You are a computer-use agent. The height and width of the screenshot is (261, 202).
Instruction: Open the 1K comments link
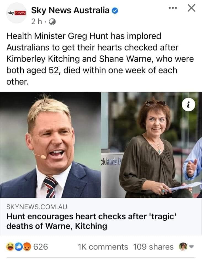coord(103,247)
